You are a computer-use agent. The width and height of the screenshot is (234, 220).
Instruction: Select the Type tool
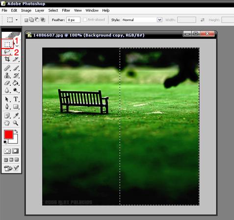16,99
